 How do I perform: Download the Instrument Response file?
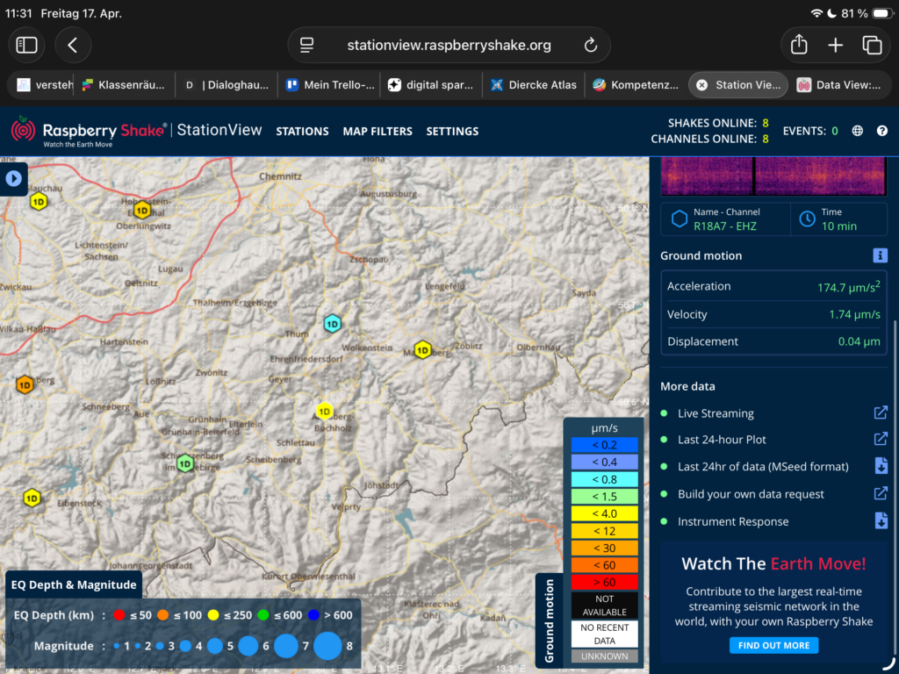point(881,521)
